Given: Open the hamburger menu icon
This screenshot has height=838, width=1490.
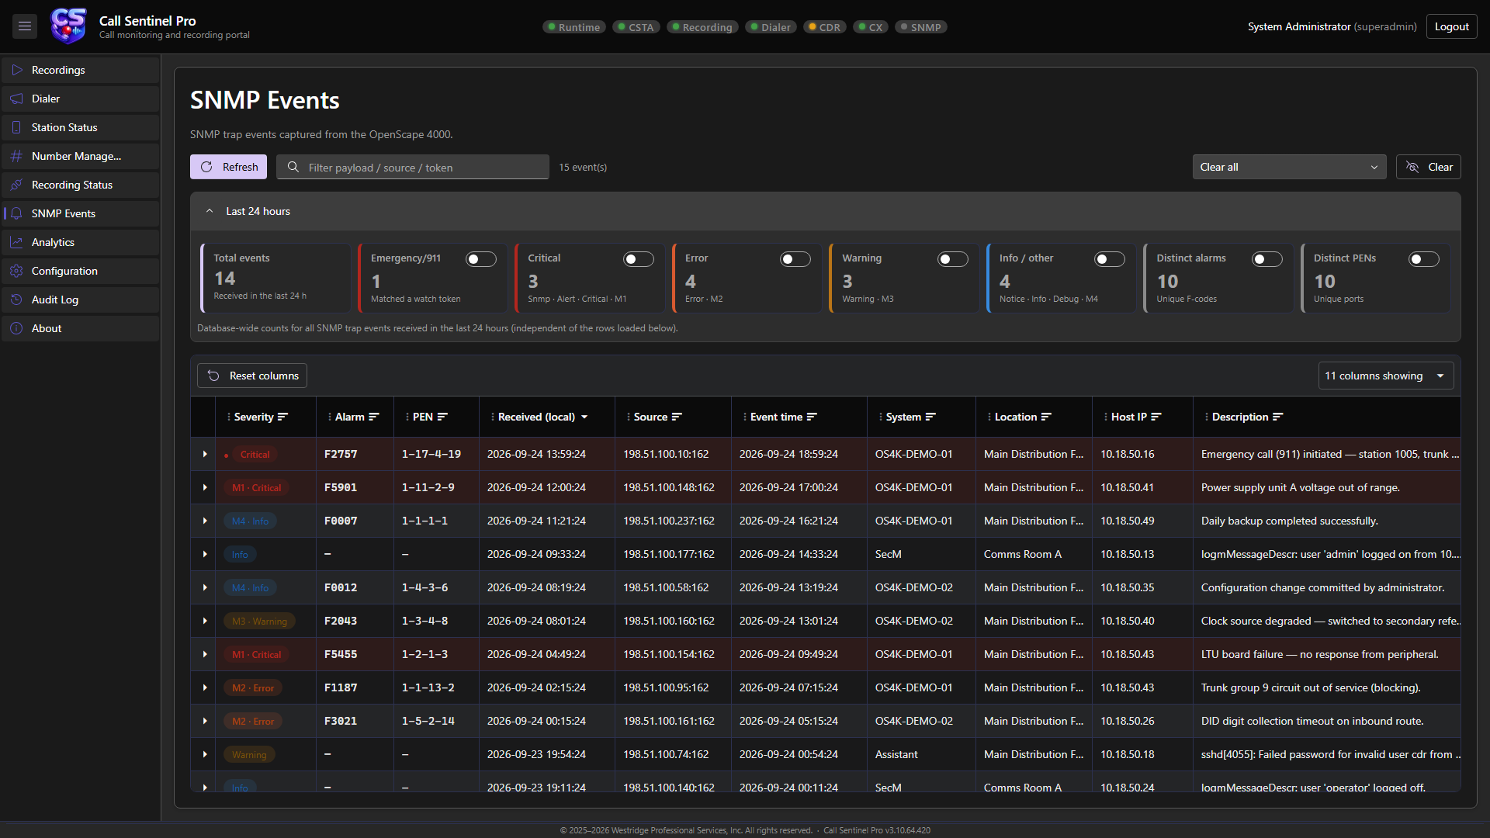Looking at the screenshot, I should point(25,26).
